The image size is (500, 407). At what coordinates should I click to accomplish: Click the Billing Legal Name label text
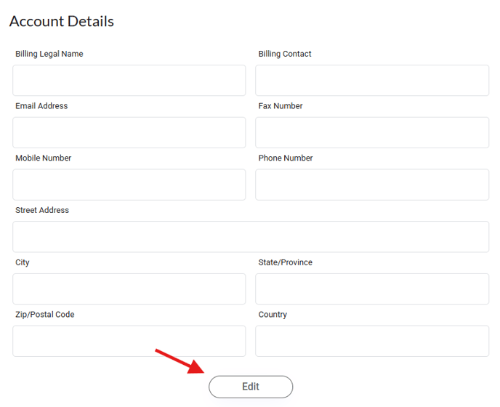point(49,54)
